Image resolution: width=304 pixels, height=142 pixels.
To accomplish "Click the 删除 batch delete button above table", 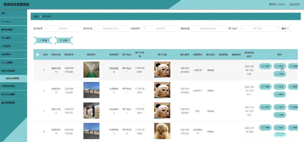I will [x=64, y=40].
